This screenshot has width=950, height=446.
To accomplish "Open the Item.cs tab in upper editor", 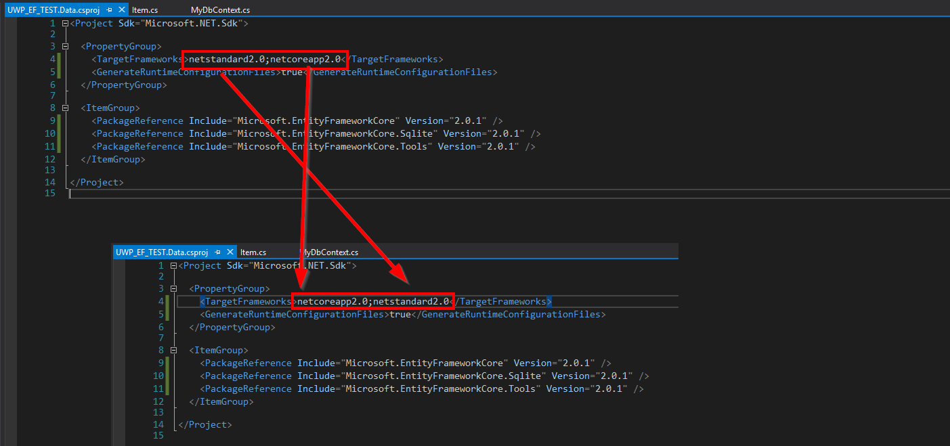I will [x=145, y=11].
